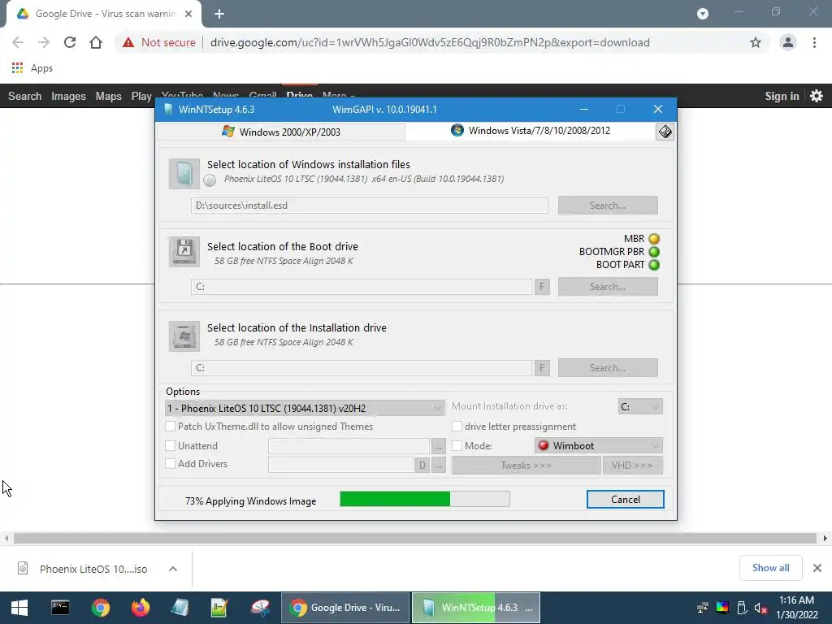Open Play in the Google bar
The height and width of the screenshot is (624, 832).
[x=141, y=96]
